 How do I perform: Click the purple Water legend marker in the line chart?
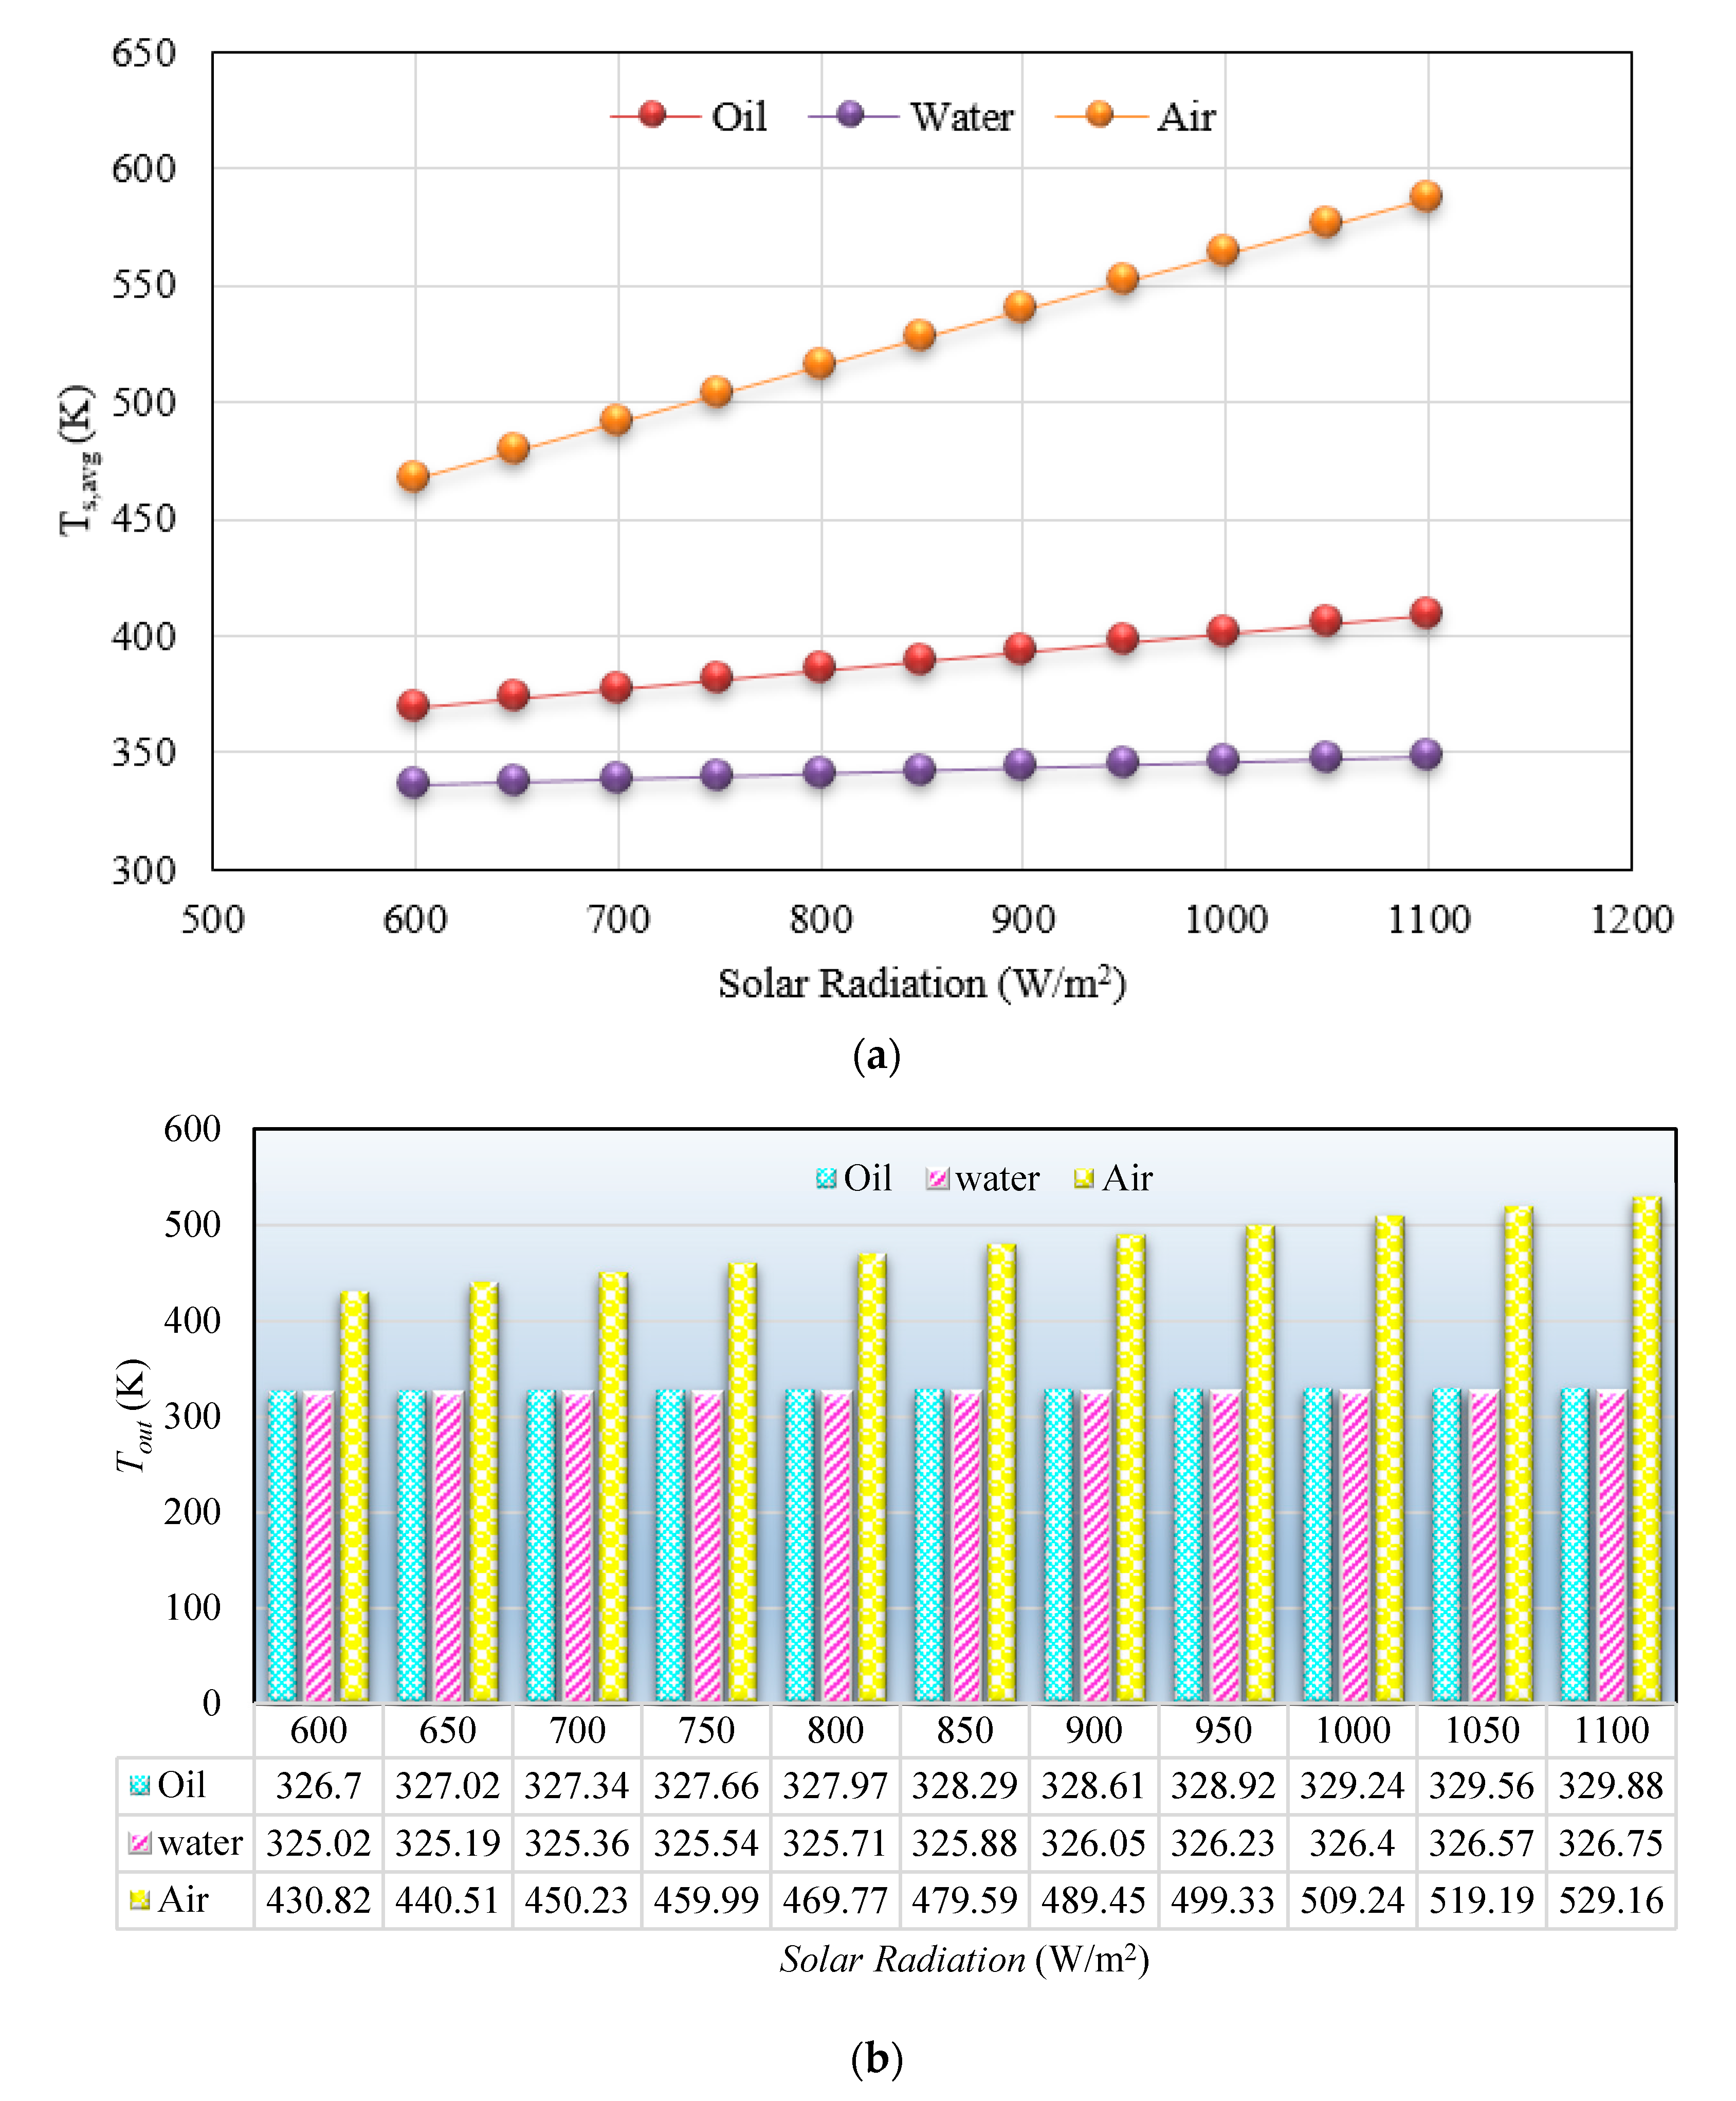coord(850,115)
